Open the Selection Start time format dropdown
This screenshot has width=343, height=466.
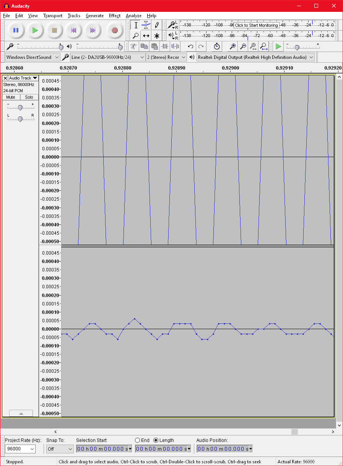[x=130, y=449]
